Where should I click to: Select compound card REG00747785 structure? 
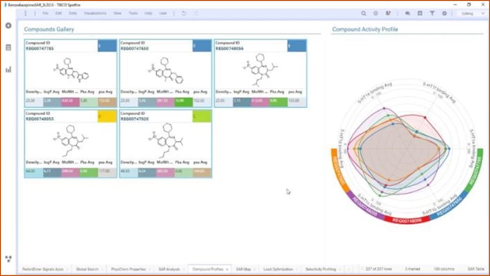point(70,70)
